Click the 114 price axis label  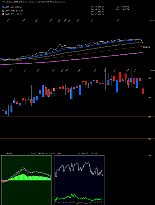tap(149, 156)
